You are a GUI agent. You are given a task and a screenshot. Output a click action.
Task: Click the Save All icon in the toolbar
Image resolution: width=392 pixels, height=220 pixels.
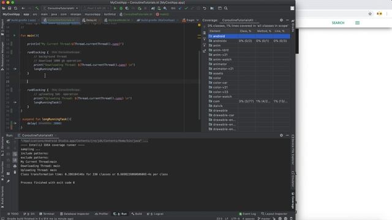(10, 8)
